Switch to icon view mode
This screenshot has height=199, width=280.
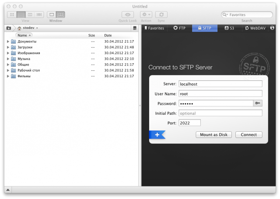(12, 14)
